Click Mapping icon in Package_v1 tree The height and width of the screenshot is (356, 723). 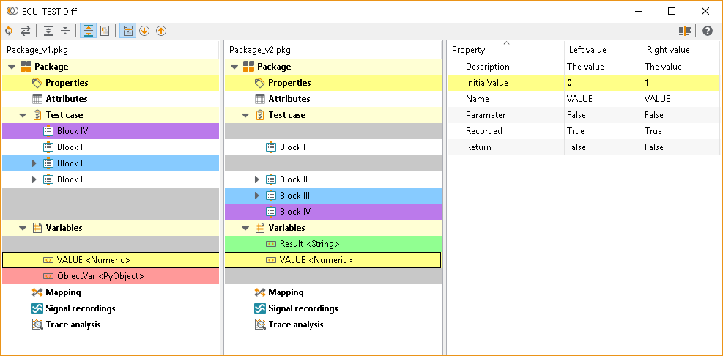click(37, 292)
